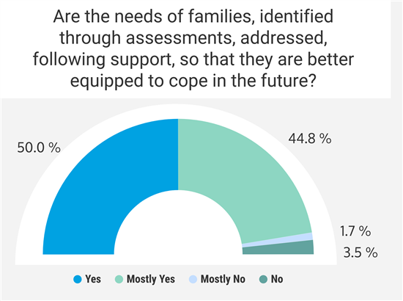Select the Mostly Yes legend label
Image resolution: width=403 pixels, height=301 pixels.
tap(151, 279)
